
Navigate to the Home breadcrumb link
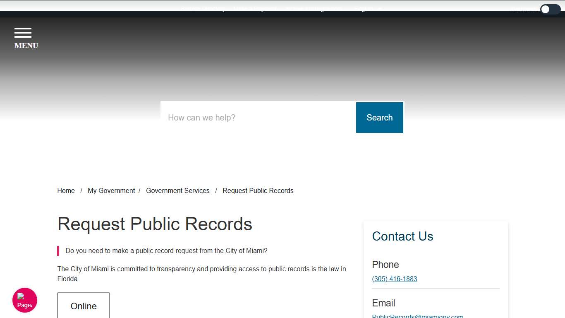click(66, 190)
